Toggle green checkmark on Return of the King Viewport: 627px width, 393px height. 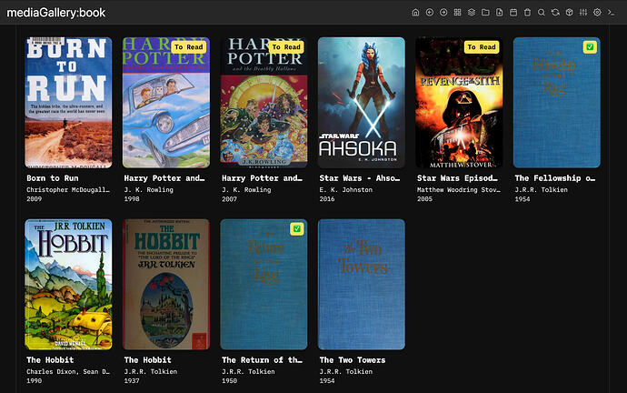click(297, 228)
